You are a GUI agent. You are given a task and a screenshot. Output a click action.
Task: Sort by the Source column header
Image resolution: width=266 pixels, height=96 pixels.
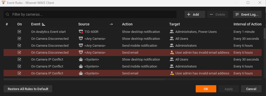(84, 24)
